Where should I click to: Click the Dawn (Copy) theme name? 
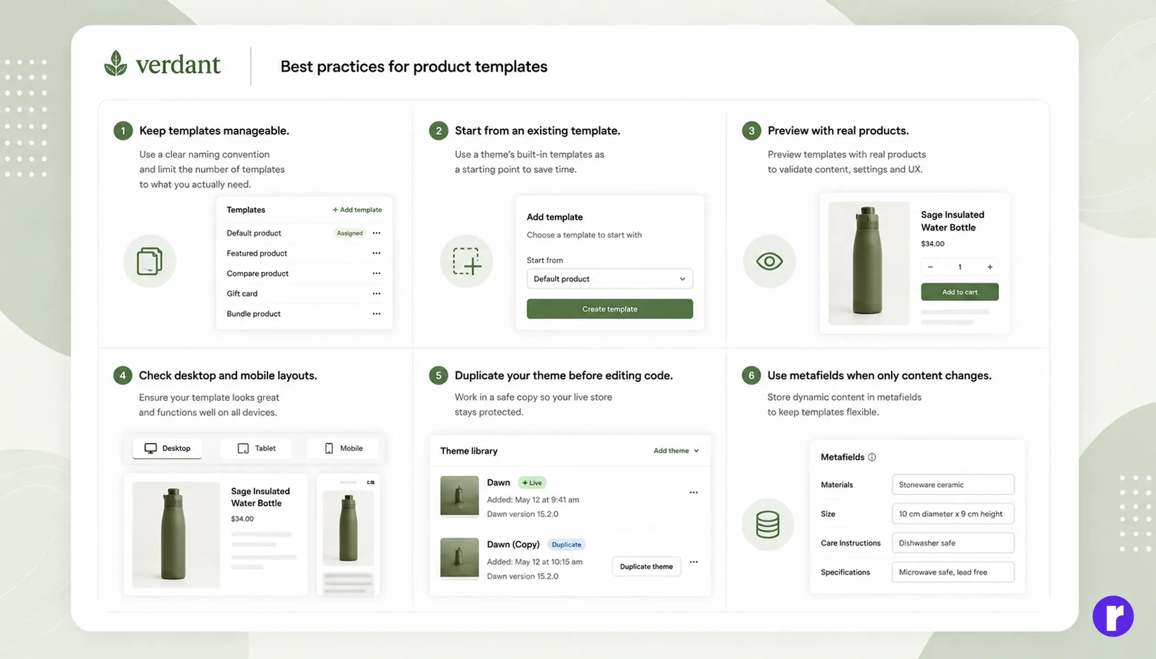pos(513,545)
